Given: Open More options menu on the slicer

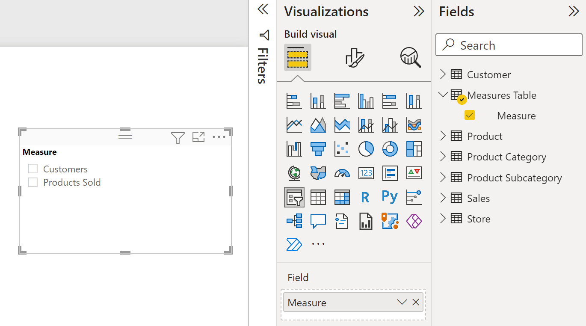Looking at the screenshot, I should 219,136.
